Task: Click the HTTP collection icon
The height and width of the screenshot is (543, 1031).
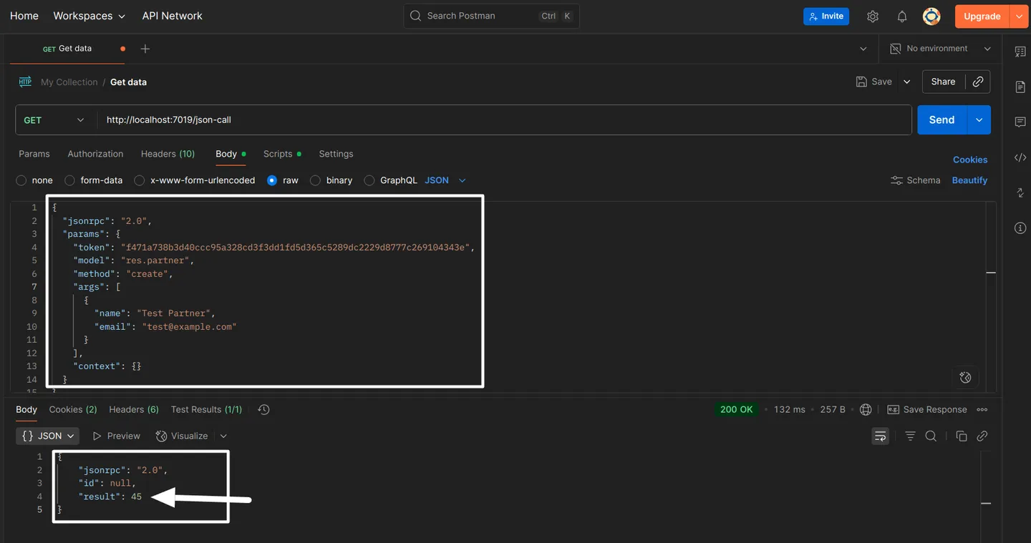Action: (25, 82)
